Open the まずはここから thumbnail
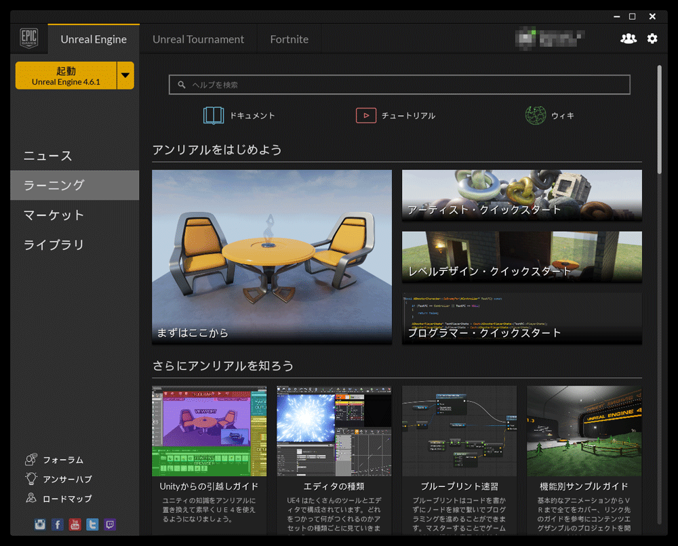 (272, 257)
